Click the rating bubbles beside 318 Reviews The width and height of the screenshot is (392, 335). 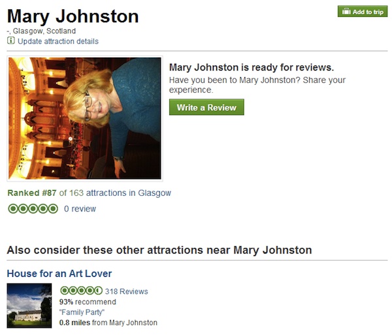point(81,291)
